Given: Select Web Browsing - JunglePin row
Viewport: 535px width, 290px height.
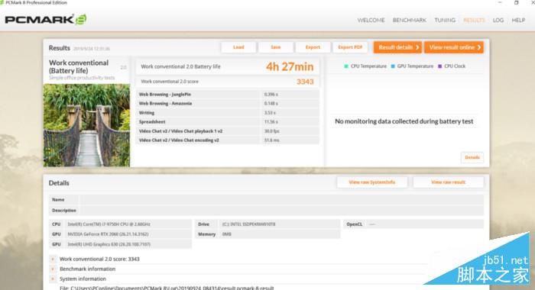Looking at the screenshot, I should tap(228, 95).
